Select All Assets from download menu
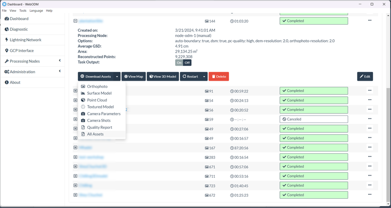 (102, 134)
